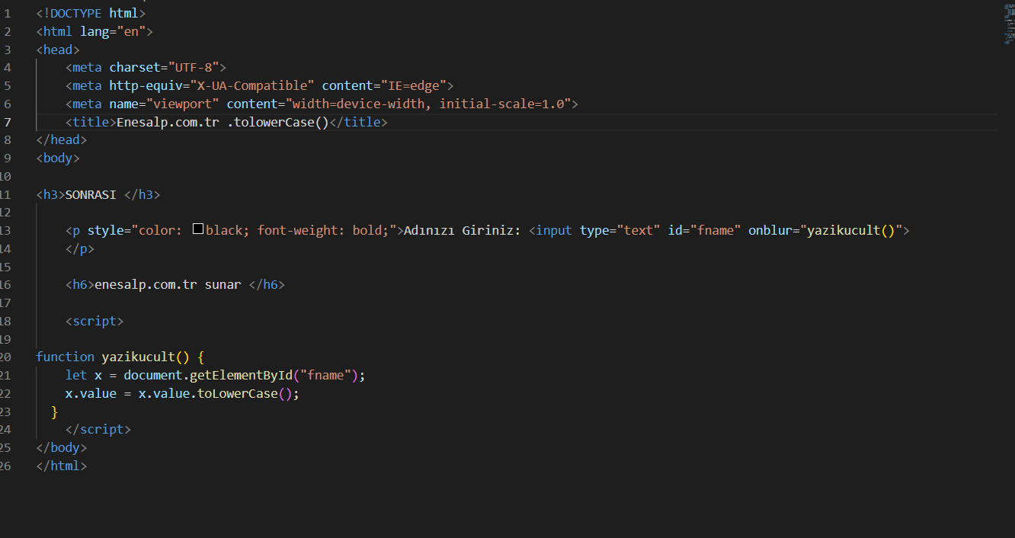The width and height of the screenshot is (1015, 538).
Task: Place cursor on the h3 SONRASI heading text
Action: tap(90, 194)
